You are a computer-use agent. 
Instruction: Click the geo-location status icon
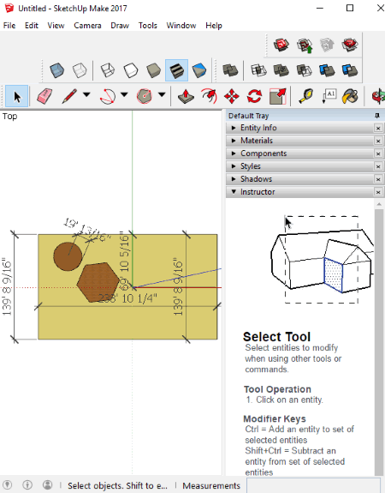click(x=7, y=484)
